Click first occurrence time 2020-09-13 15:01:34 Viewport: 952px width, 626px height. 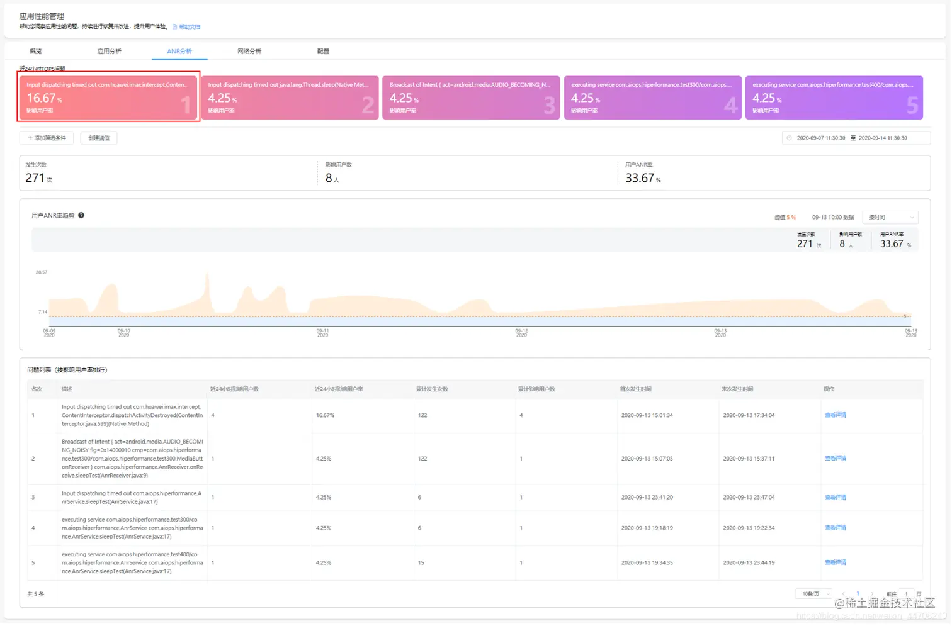click(647, 415)
